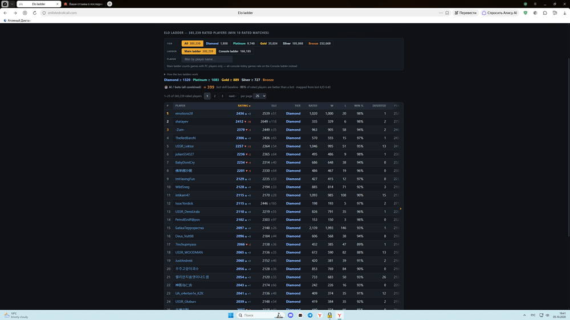Reload the Elo ladder page
The image size is (570, 320).
click(35, 13)
